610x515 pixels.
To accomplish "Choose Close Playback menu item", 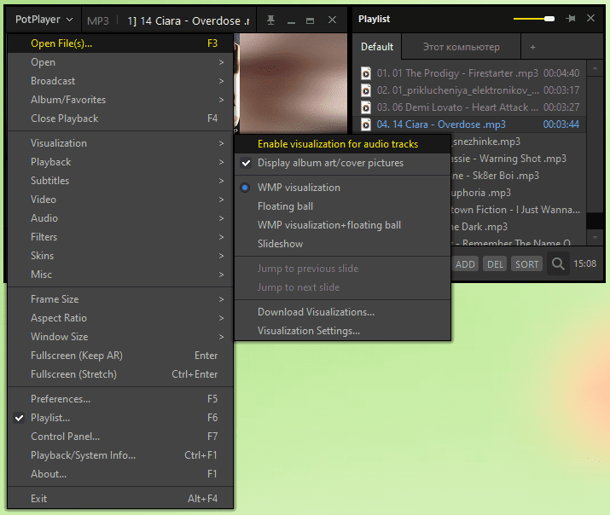I will pyautogui.click(x=120, y=119).
